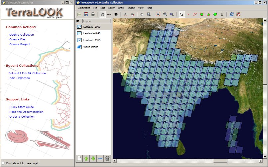Open the Collections menu
This screenshot has height=167, width=268.
(84, 8)
